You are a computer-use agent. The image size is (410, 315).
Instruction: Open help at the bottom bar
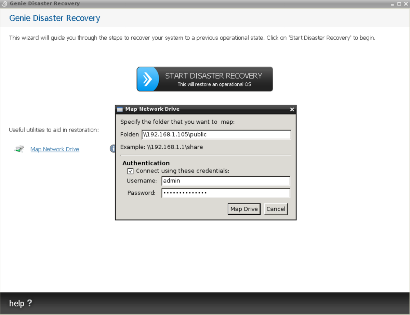tap(21, 303)
